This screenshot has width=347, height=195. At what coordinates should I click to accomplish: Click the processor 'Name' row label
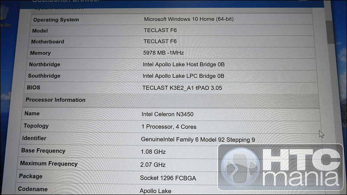pos(32,113)
